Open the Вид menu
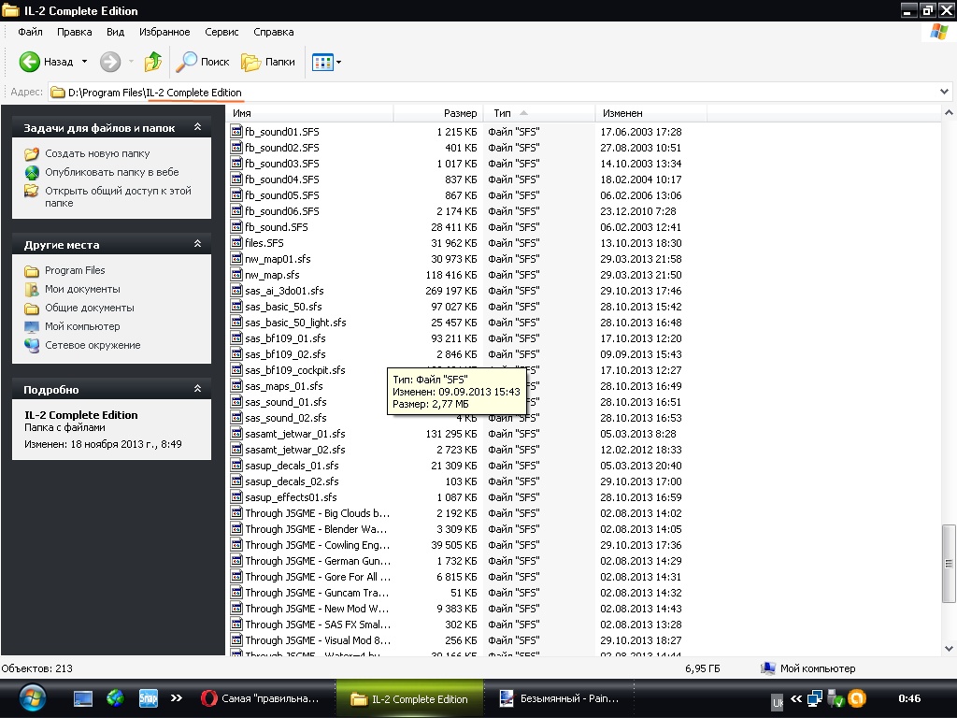The width and height of the screenshot is (957, 718). pos(115,32)
